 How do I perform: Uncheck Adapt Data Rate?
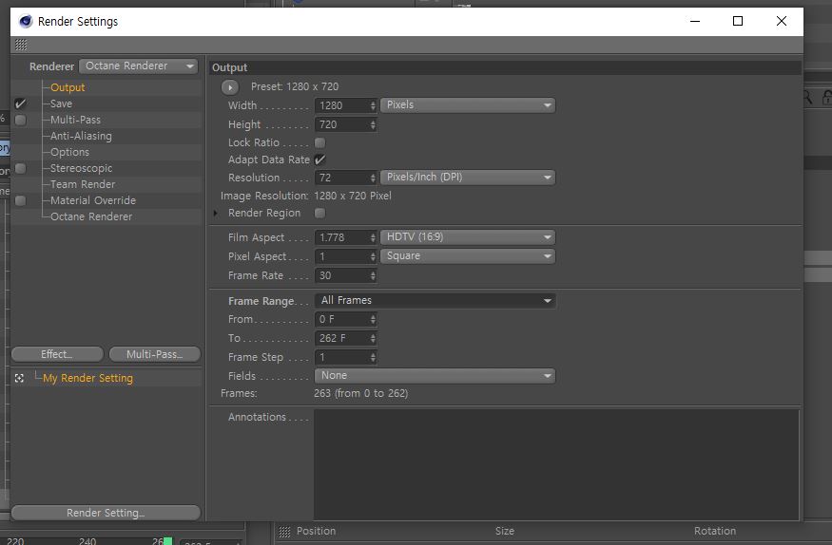pyautogui.click(x=319, y=160)
